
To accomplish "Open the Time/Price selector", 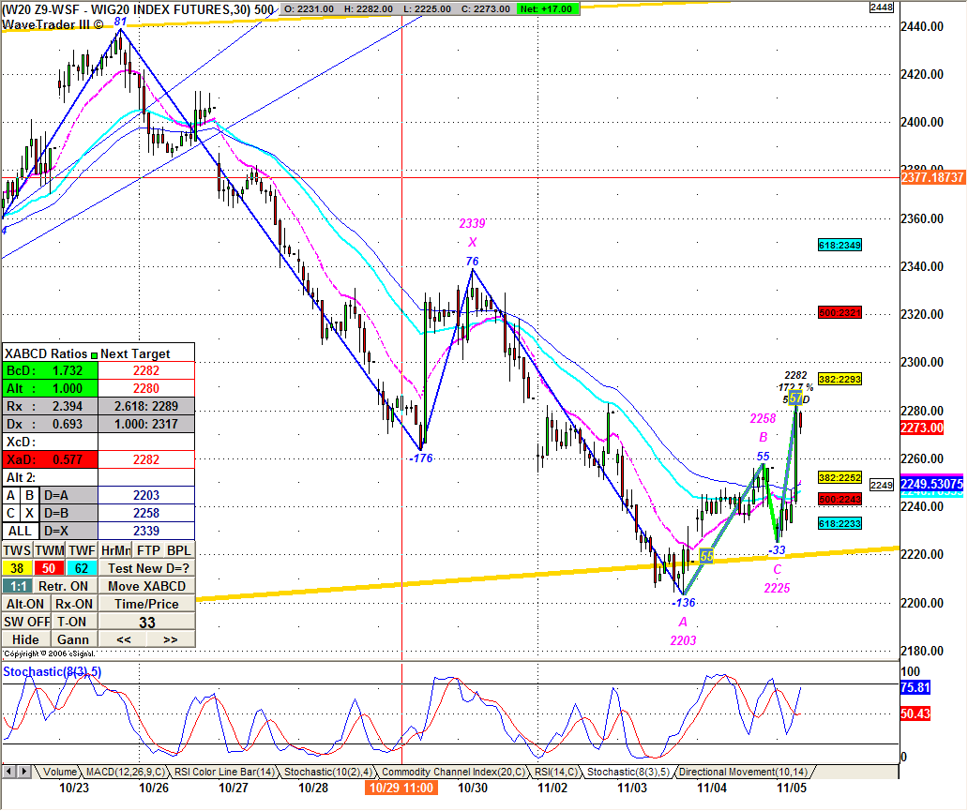I will click(147, 604).
